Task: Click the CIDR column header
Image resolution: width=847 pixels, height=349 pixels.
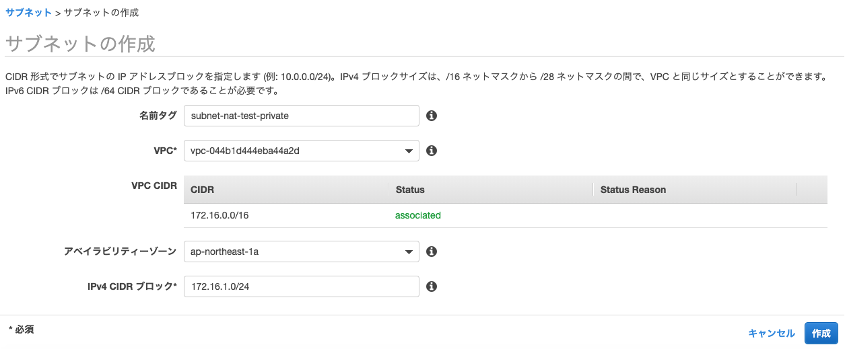Action: (x=286, y=190)
